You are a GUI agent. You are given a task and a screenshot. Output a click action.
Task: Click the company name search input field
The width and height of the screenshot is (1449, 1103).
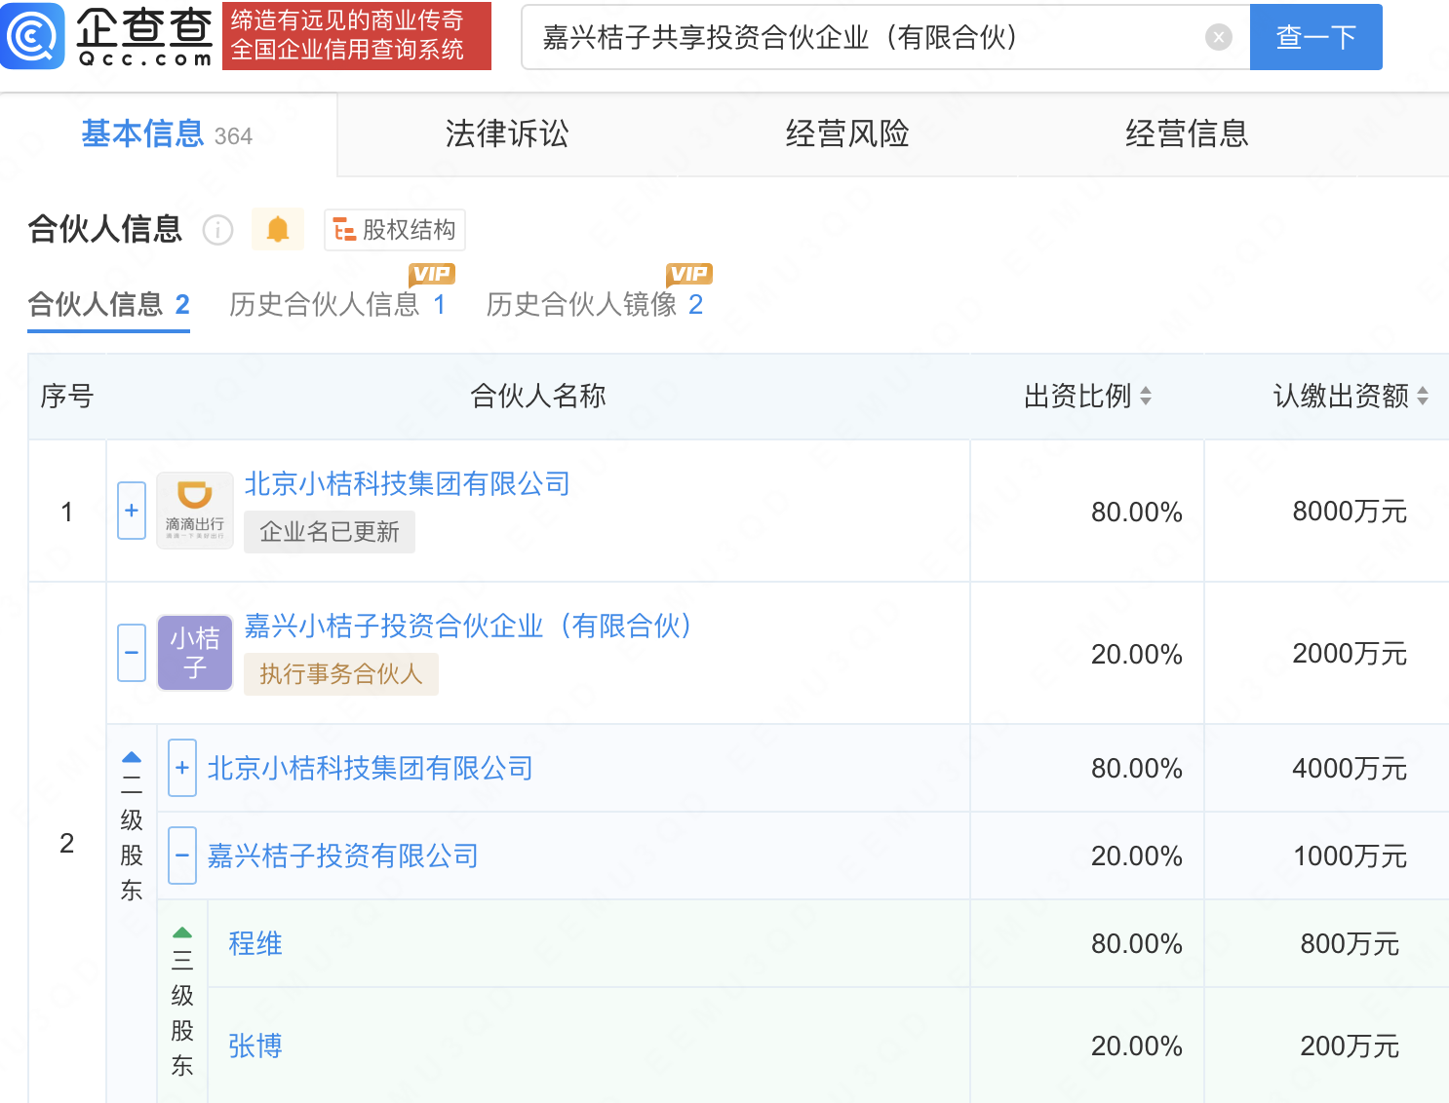[x=858, y=37]
